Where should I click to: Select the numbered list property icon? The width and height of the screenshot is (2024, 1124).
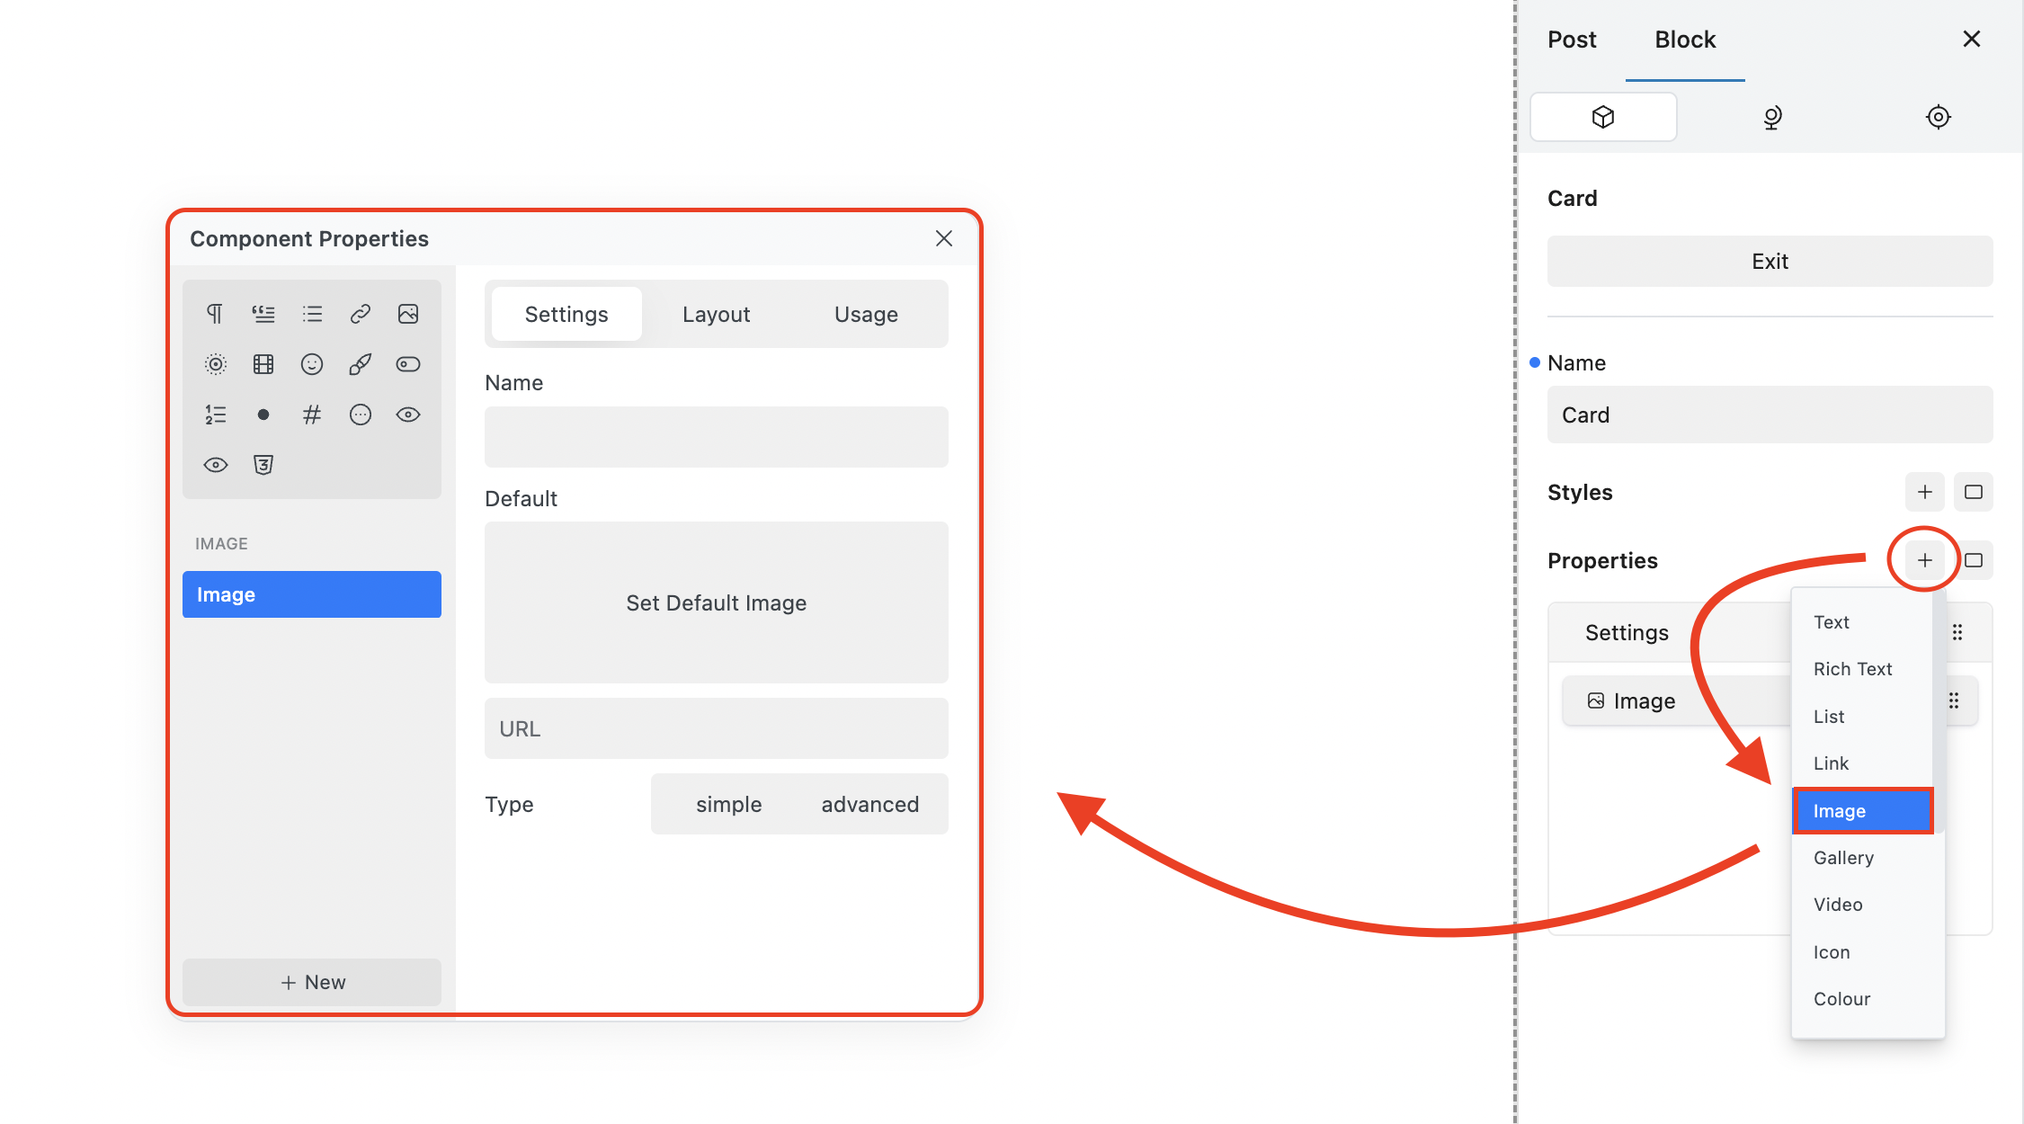(x=215, y=415)
